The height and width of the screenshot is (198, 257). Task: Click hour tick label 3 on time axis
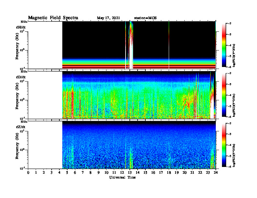(x=52, y=173)
